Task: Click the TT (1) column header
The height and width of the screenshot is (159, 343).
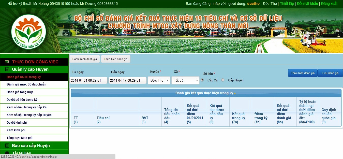Action: [x=83, y=112]
